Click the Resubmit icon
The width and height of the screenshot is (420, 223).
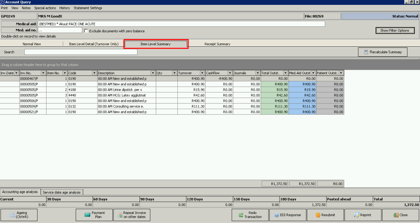click(318, 215)
